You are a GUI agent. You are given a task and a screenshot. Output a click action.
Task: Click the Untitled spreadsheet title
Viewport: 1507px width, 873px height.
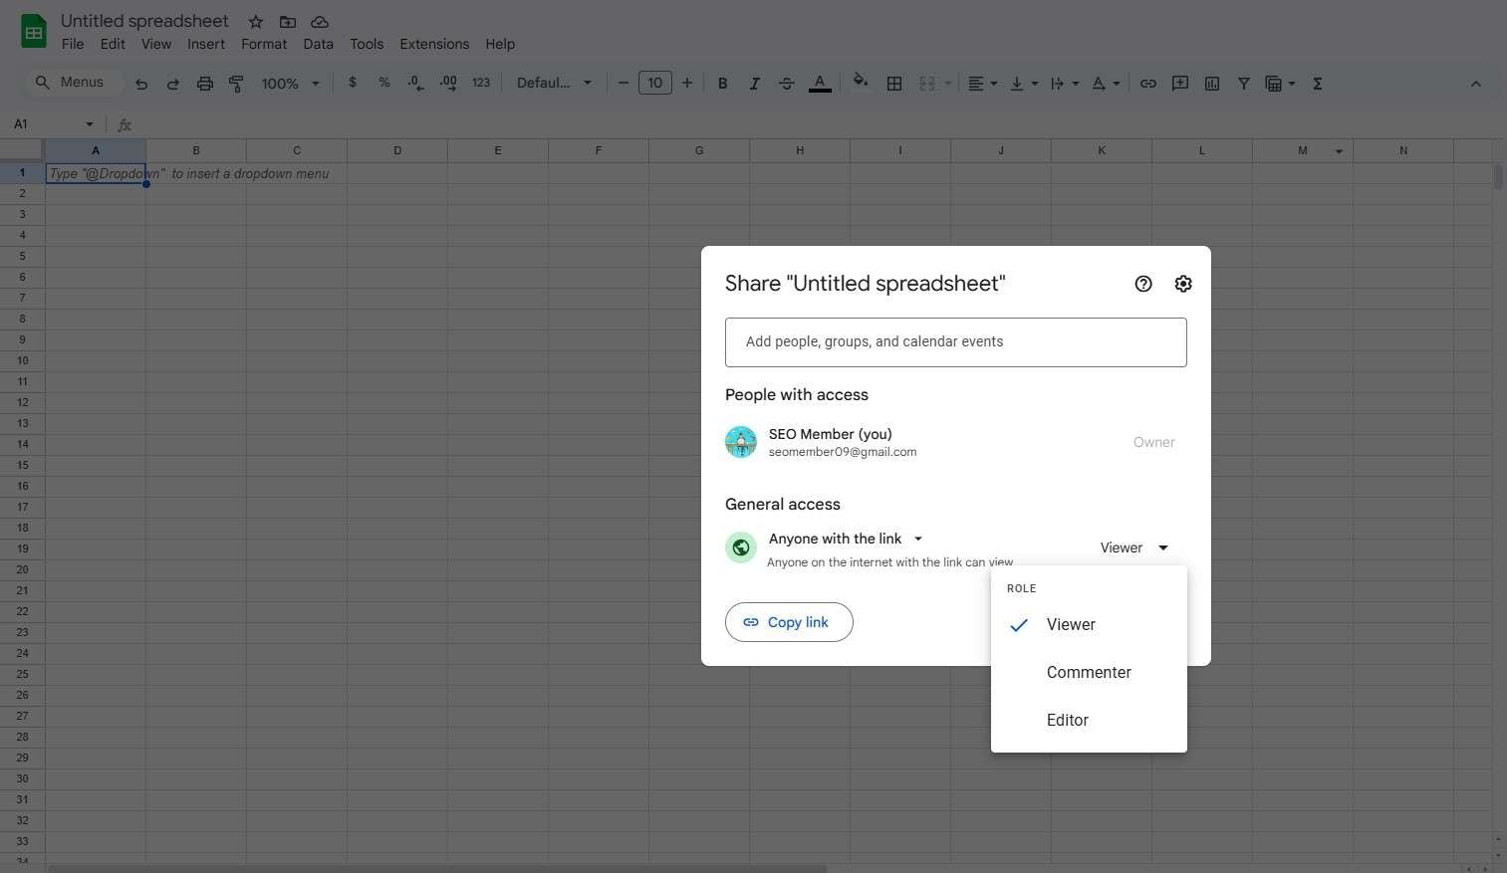[x=144, y=21]
